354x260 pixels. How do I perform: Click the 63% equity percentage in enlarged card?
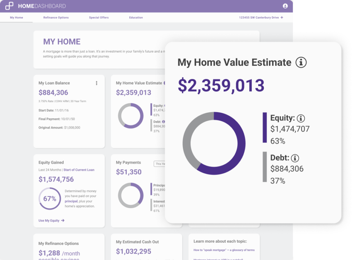tap(278, 141)
